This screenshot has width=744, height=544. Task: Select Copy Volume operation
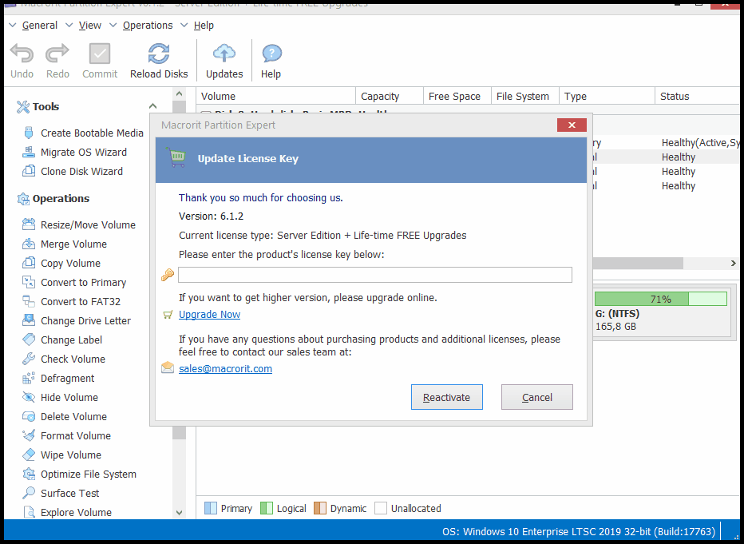(x=61, y=263)
